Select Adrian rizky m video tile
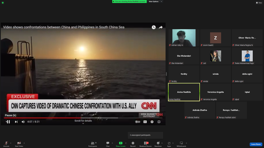Viewport: 264px width, 148px height. (184, 38)
